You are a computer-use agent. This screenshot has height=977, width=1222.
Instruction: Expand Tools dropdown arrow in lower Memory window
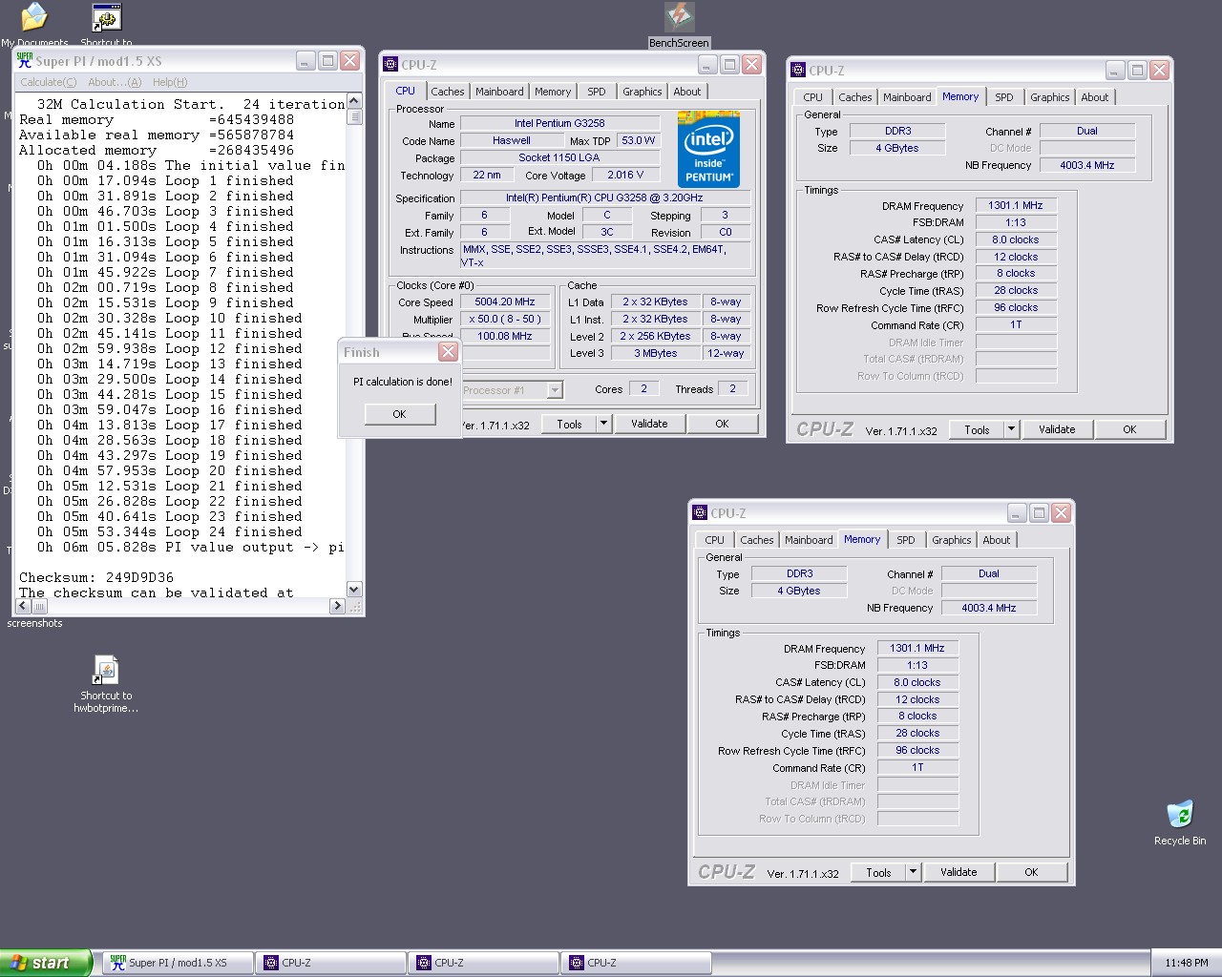913,873
